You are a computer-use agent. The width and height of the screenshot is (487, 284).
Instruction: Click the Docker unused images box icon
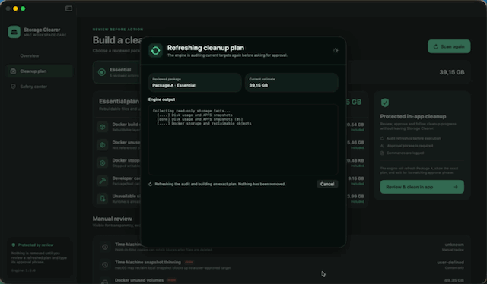point(103,145)
